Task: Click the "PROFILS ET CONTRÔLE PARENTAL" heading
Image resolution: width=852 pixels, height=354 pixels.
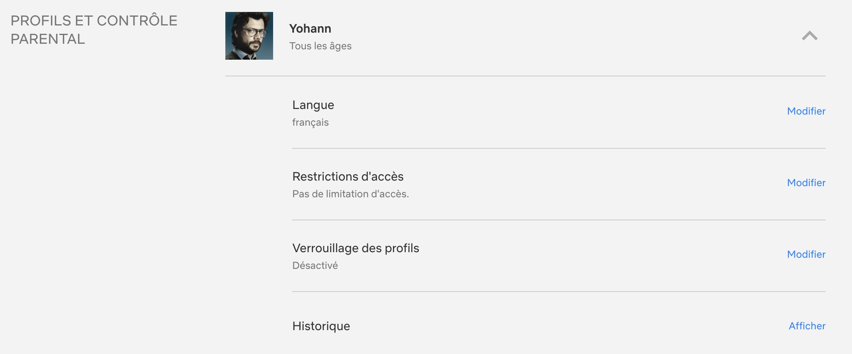Action: click(94, 30)
